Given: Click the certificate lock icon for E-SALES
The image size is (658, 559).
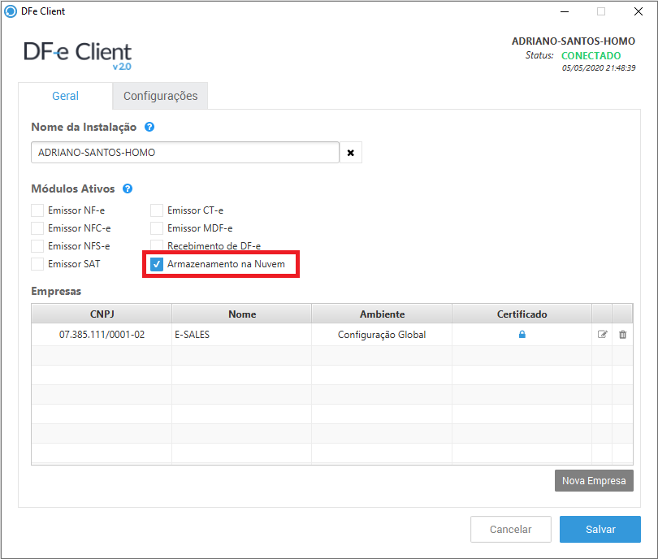Looking at the screenshot, I should (x=522, y=334).
